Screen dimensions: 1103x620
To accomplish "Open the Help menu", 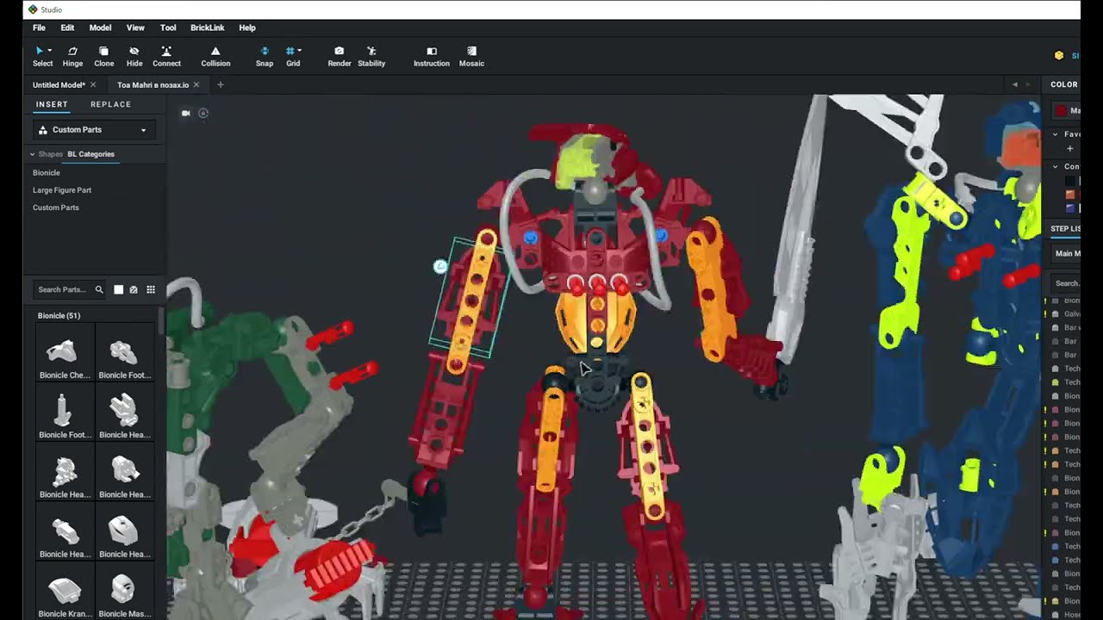I will click(x=247, y=28).
